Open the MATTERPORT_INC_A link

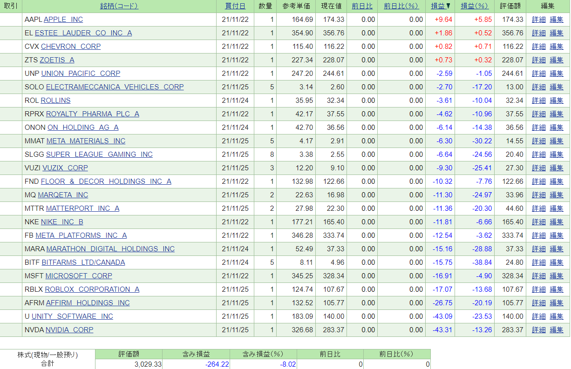82,208
